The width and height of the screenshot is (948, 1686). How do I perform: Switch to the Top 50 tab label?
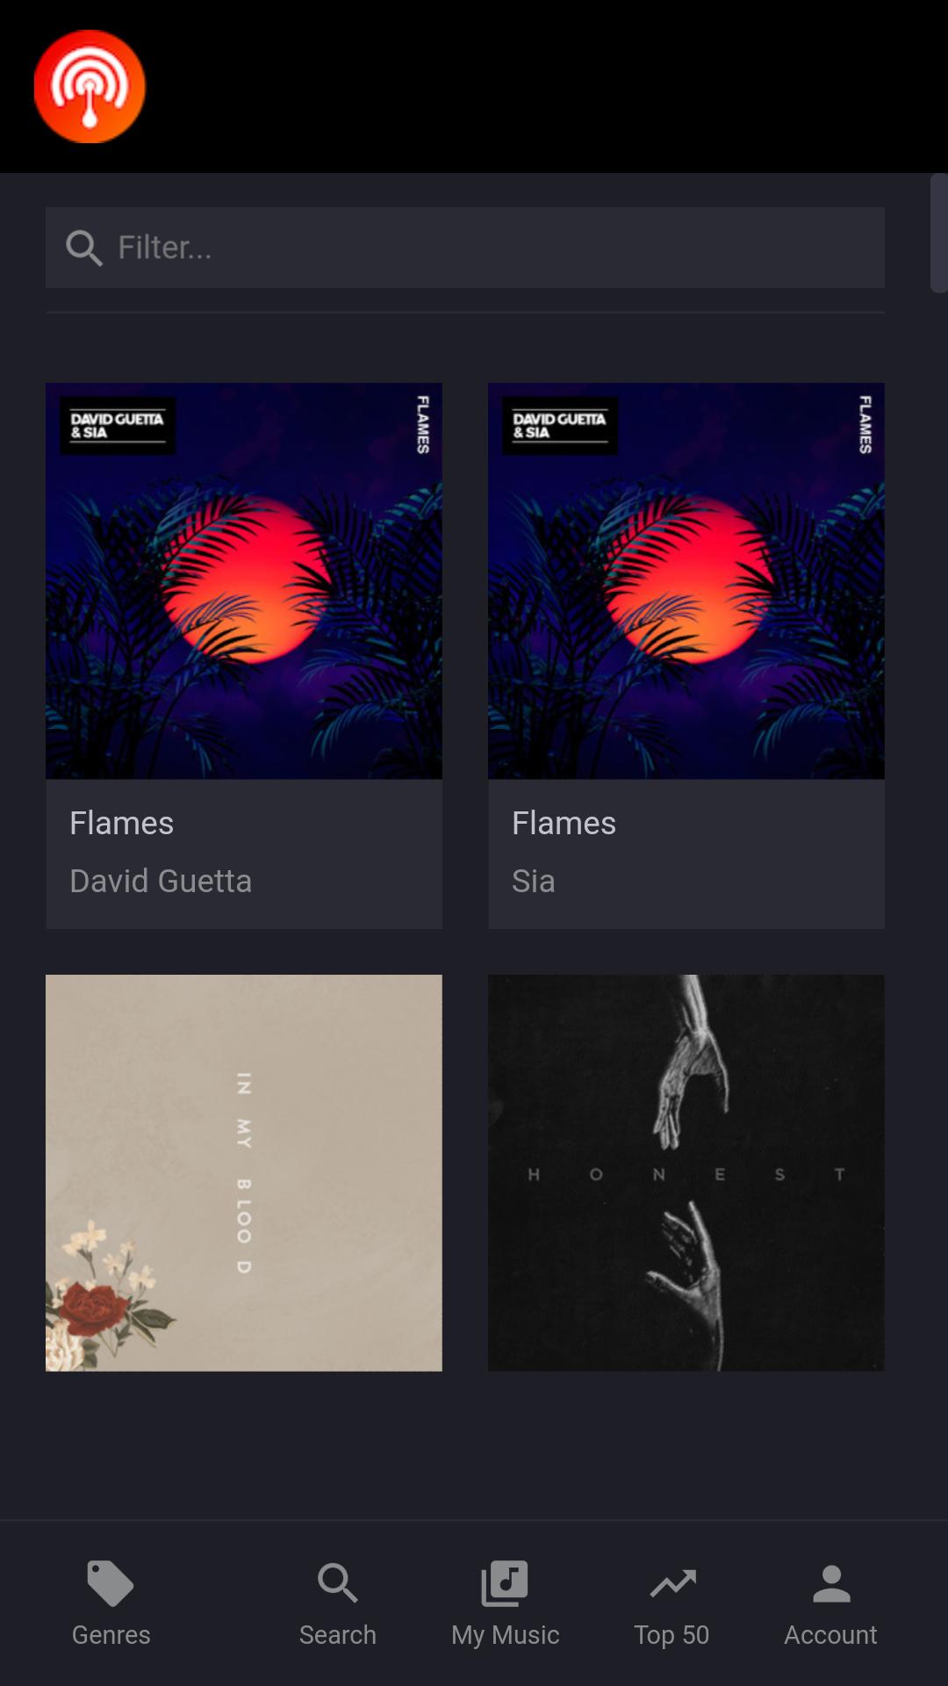pyautogui.click(x=671, y=1635)
